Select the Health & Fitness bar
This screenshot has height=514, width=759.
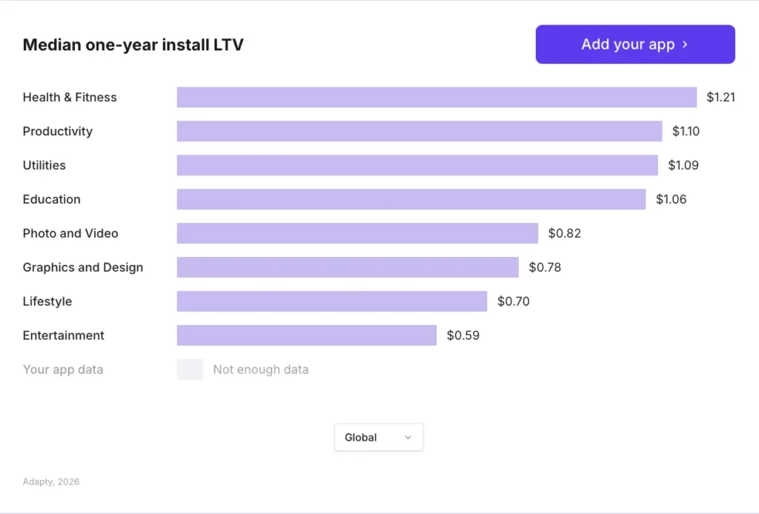[x=436, y=97]
